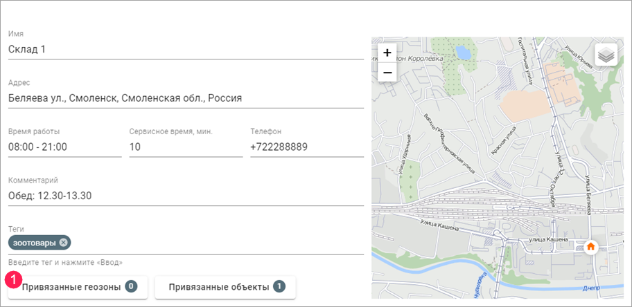The width and height of the screenshot is (632, 307).
Task: Click the tag entry line beside зоотовары
Action: pyautogui.click(x=215, y=243)
